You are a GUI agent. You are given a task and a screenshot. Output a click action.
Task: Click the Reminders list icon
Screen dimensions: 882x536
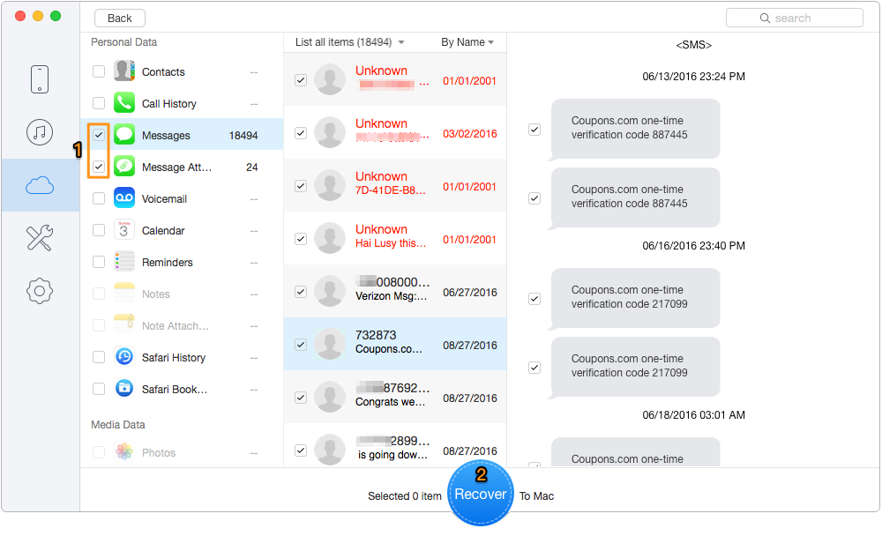pos(124,262)
